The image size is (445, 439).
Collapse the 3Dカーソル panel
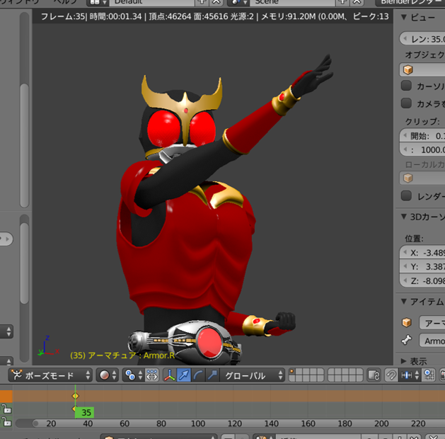[x=404, y=217]
